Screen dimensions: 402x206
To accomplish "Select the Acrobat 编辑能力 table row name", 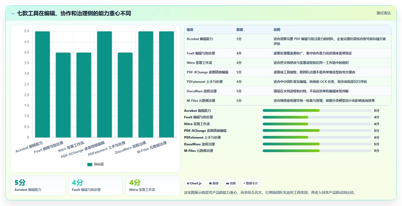I will pos(200,39).
